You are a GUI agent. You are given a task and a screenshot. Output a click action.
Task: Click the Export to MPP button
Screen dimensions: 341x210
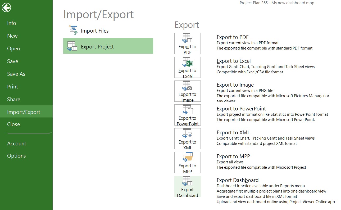coord(187,163)
